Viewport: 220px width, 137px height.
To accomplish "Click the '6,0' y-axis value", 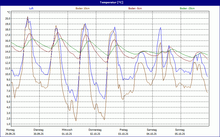I will 8,96.
